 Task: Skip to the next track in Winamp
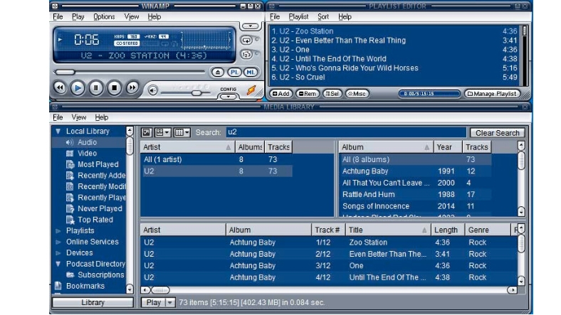tap(132, 87)
